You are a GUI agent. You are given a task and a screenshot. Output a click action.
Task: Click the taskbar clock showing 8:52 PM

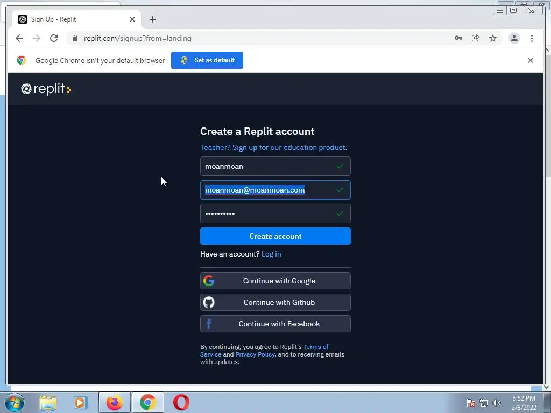click(x=524, y=403)
